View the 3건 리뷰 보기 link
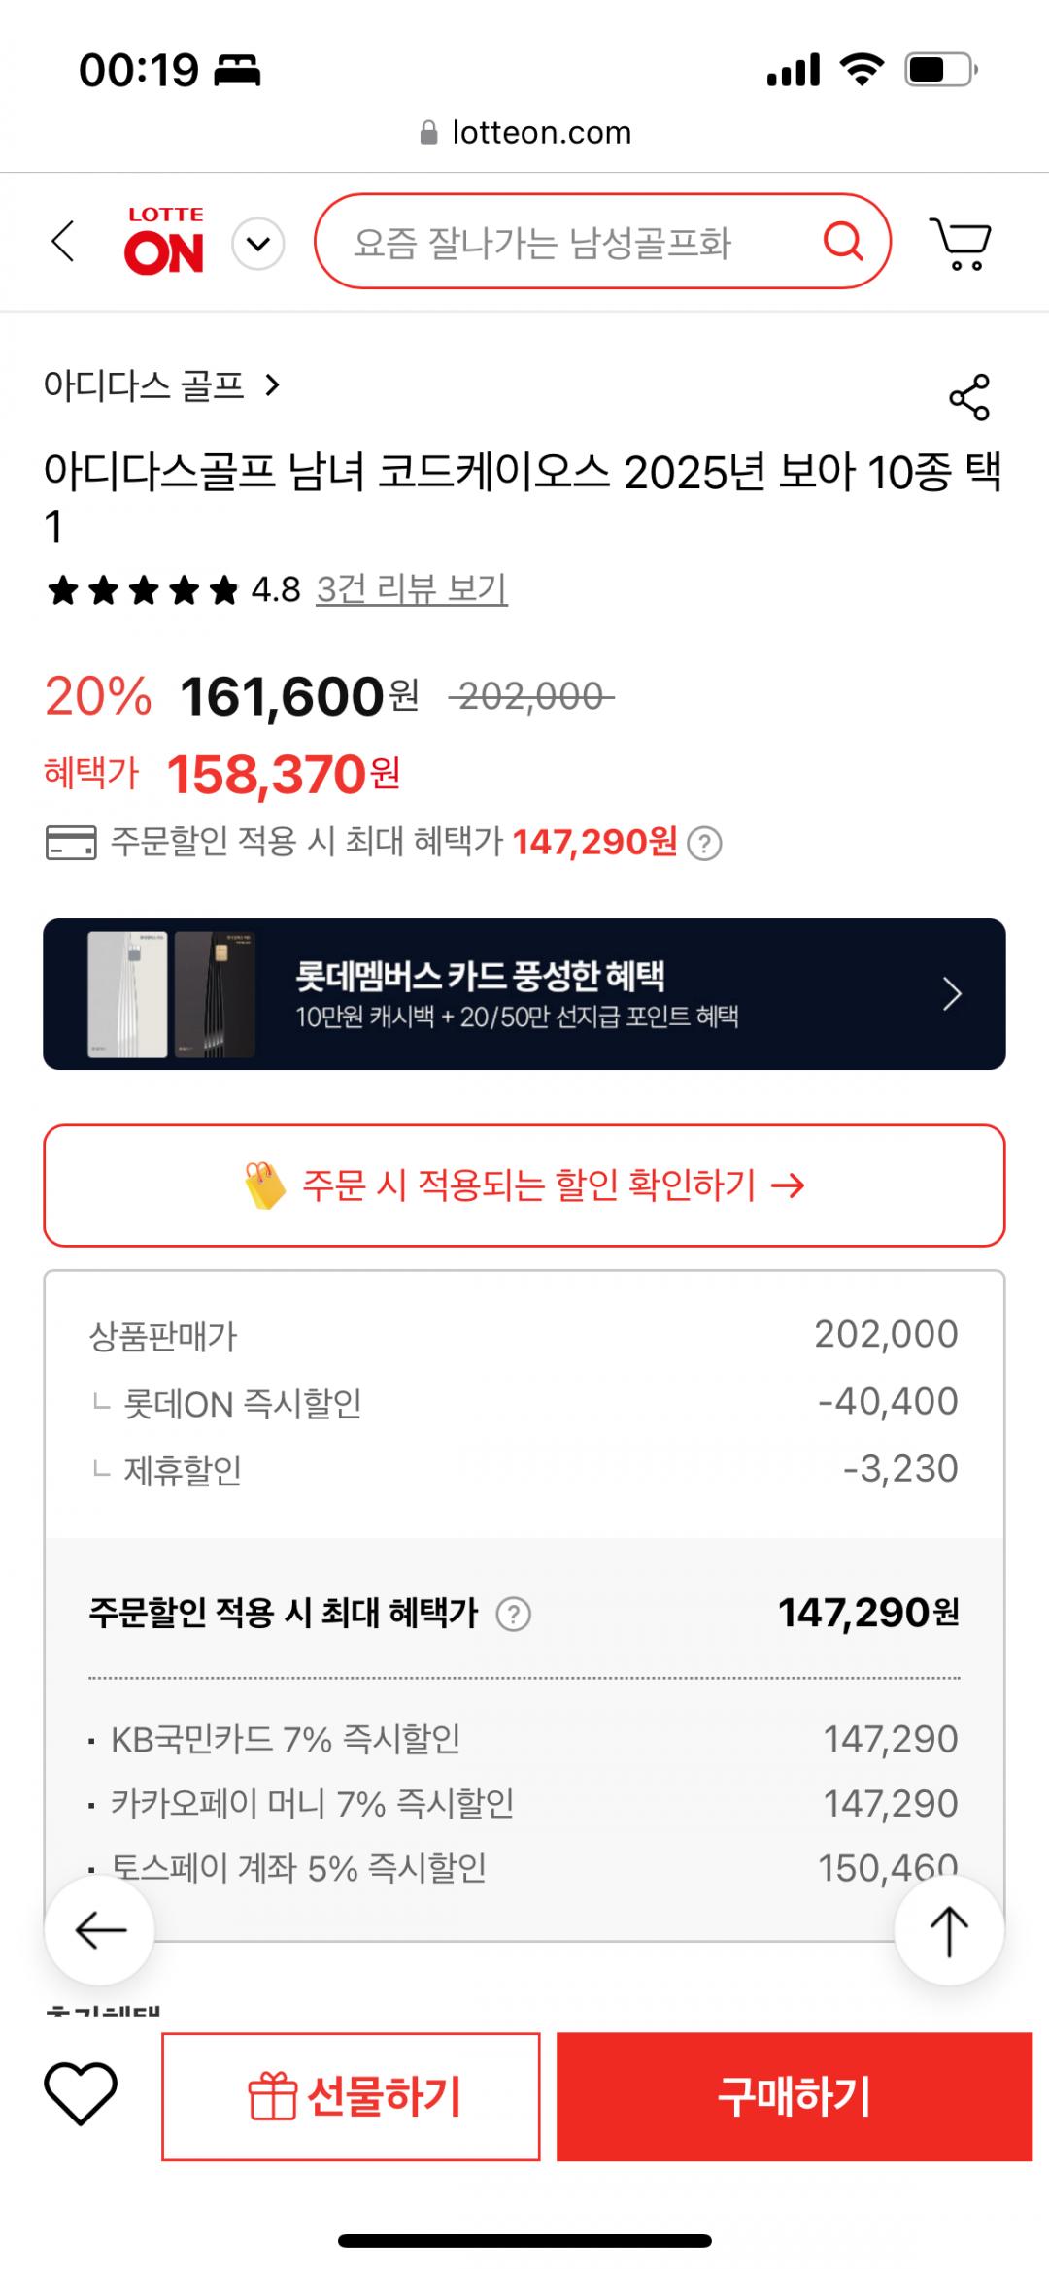The image size is (1049, 2269). pyautogui.click(x=412, y=588)
